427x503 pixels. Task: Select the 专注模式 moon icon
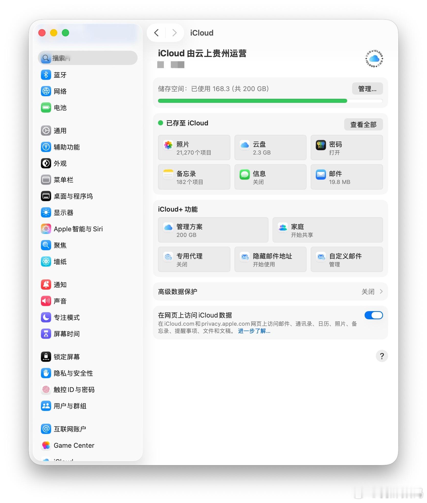[x=46, y=317]
